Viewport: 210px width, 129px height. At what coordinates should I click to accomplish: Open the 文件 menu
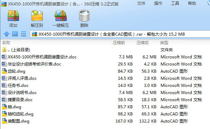[x=141, y=3]
